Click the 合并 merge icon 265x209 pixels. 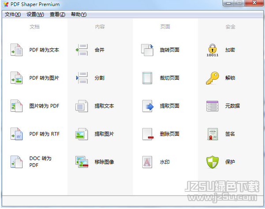[x=82, y=50]
